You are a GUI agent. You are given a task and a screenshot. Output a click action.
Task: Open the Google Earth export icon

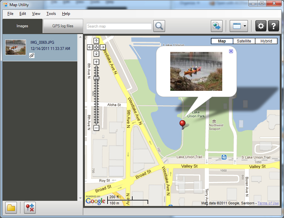pos(217,26)
